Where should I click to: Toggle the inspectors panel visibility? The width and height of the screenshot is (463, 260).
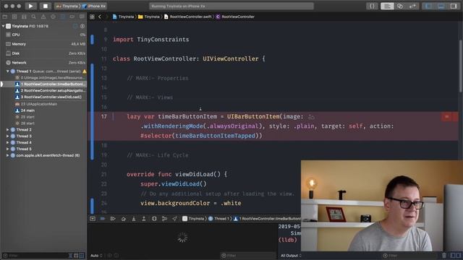[454, 6]
